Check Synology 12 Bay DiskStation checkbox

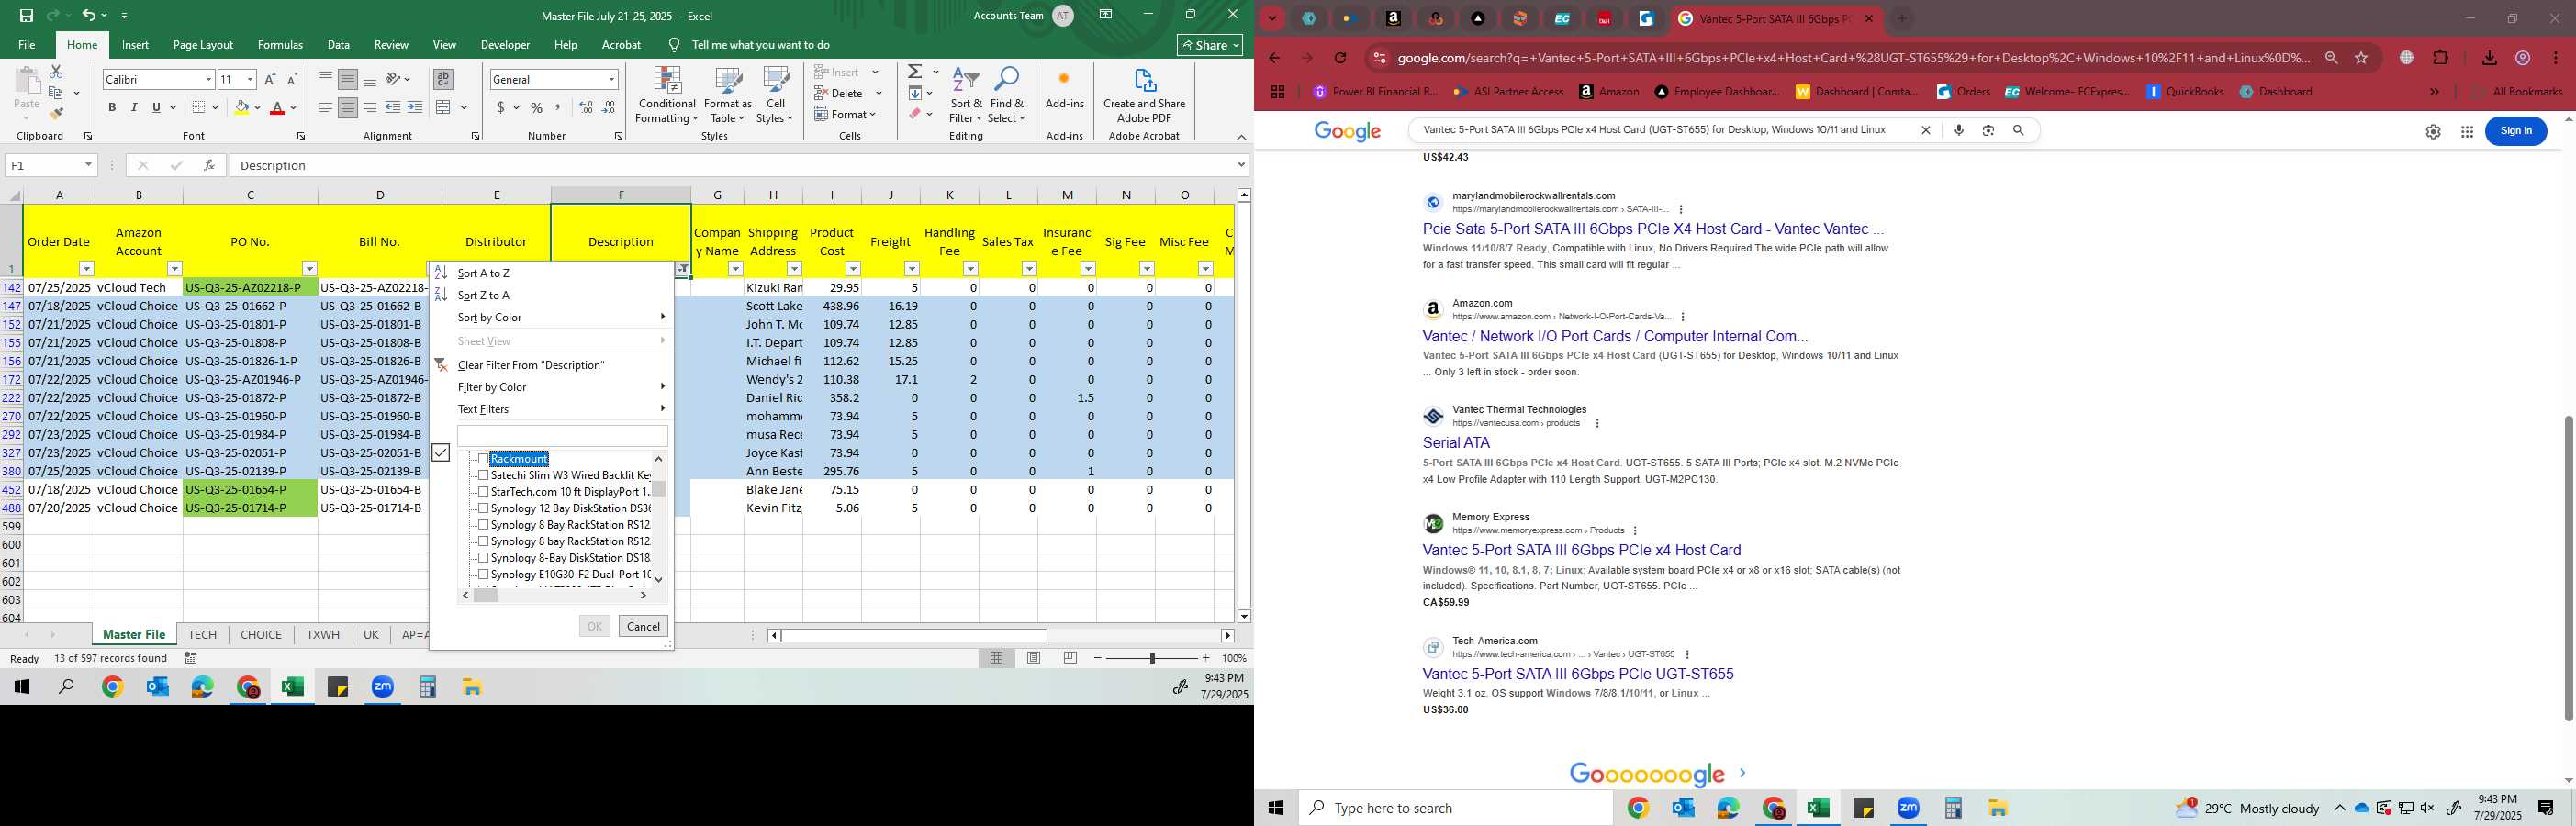click(x=483, y=508)
